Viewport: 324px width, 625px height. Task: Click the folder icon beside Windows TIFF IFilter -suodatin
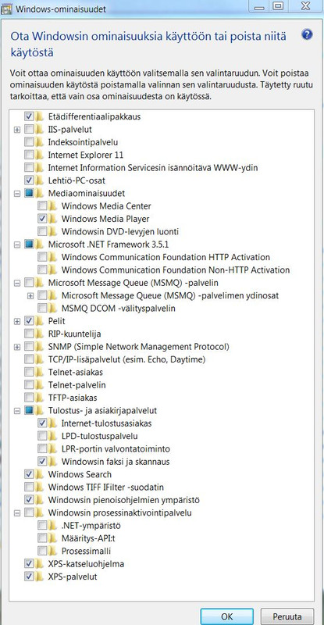click(39, 487)
